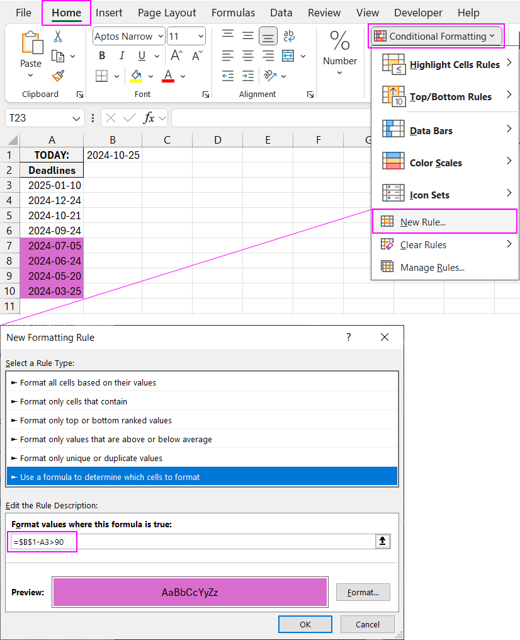520x640 pixels.
Task: Click the Cut scissors icon
Action: [58, 37]
